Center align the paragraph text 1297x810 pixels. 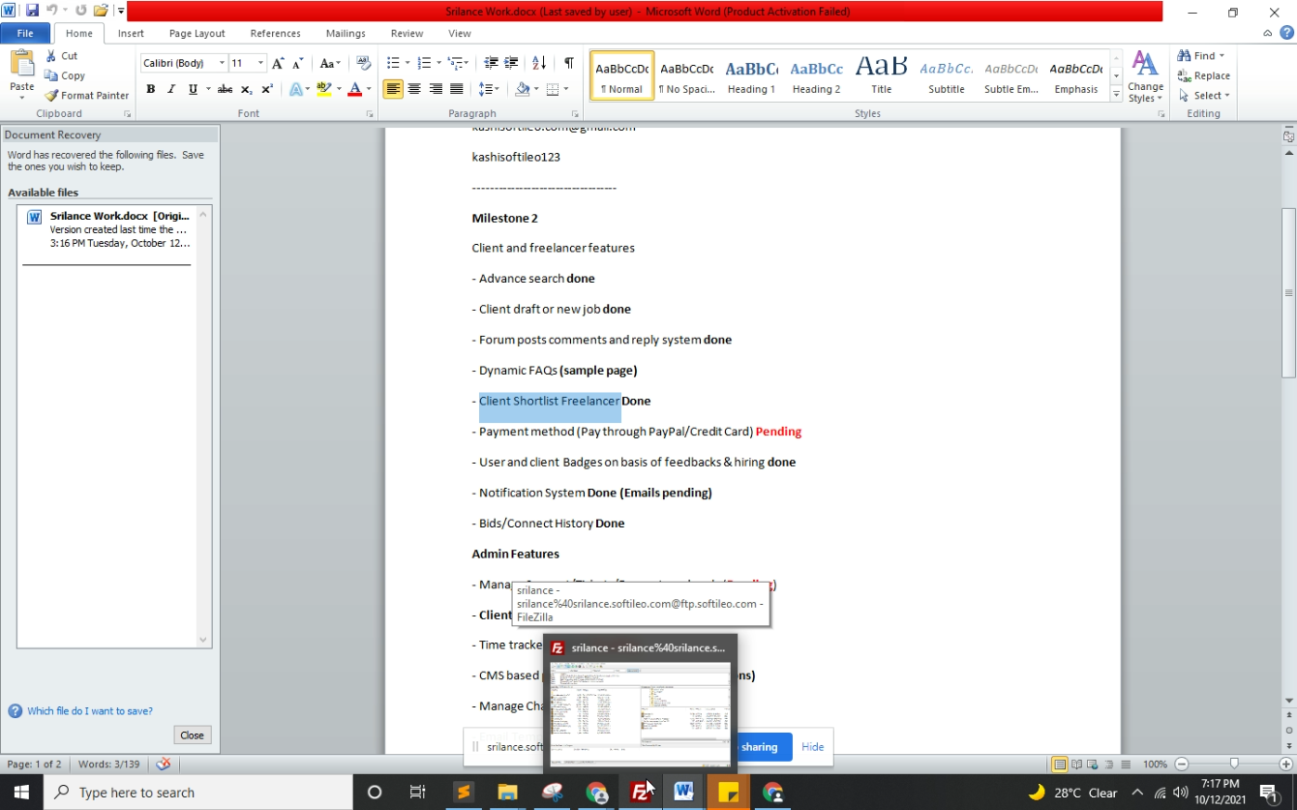[x=414, y=89]
